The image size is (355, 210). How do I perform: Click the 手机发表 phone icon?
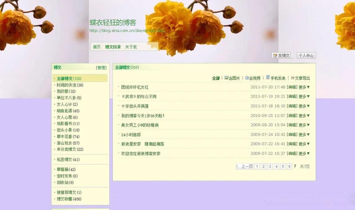coord(268,77)
